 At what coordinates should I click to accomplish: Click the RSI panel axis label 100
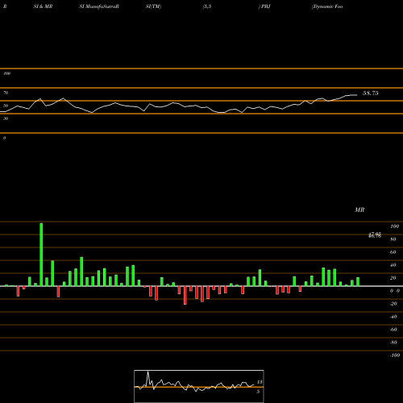[6, 73]
